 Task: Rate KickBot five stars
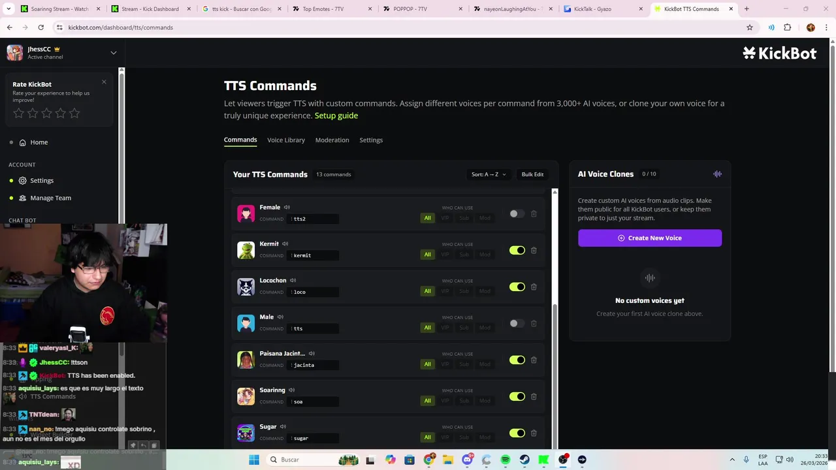pos(74,114)
